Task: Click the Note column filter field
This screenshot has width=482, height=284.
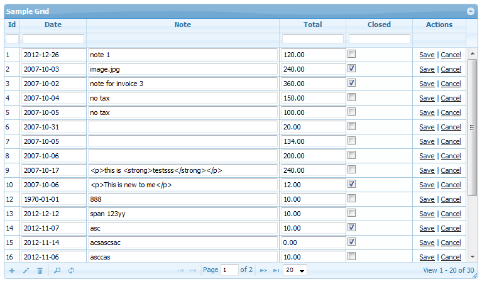Action: (182, 38)
